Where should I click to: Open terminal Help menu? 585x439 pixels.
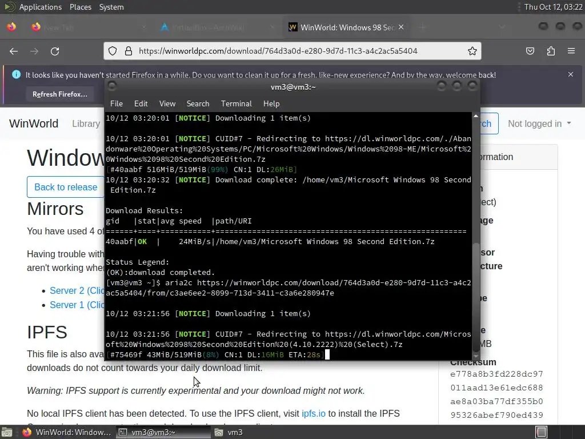(271, 103)
